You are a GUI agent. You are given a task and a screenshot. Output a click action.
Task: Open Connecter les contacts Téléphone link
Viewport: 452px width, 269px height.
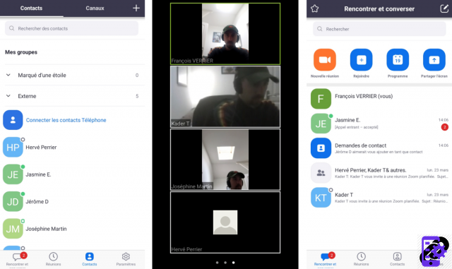tap(66, 120)
